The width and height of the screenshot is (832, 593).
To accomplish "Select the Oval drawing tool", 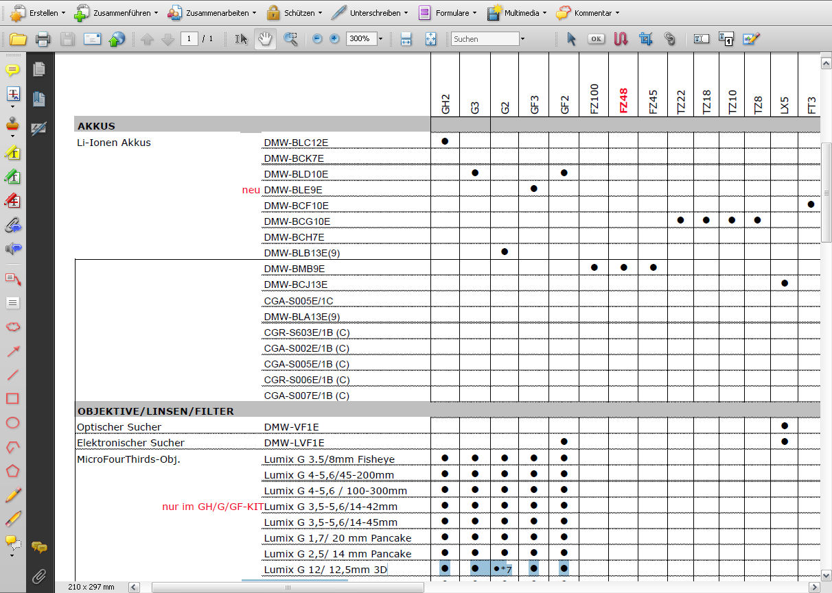I will (12, 423).
